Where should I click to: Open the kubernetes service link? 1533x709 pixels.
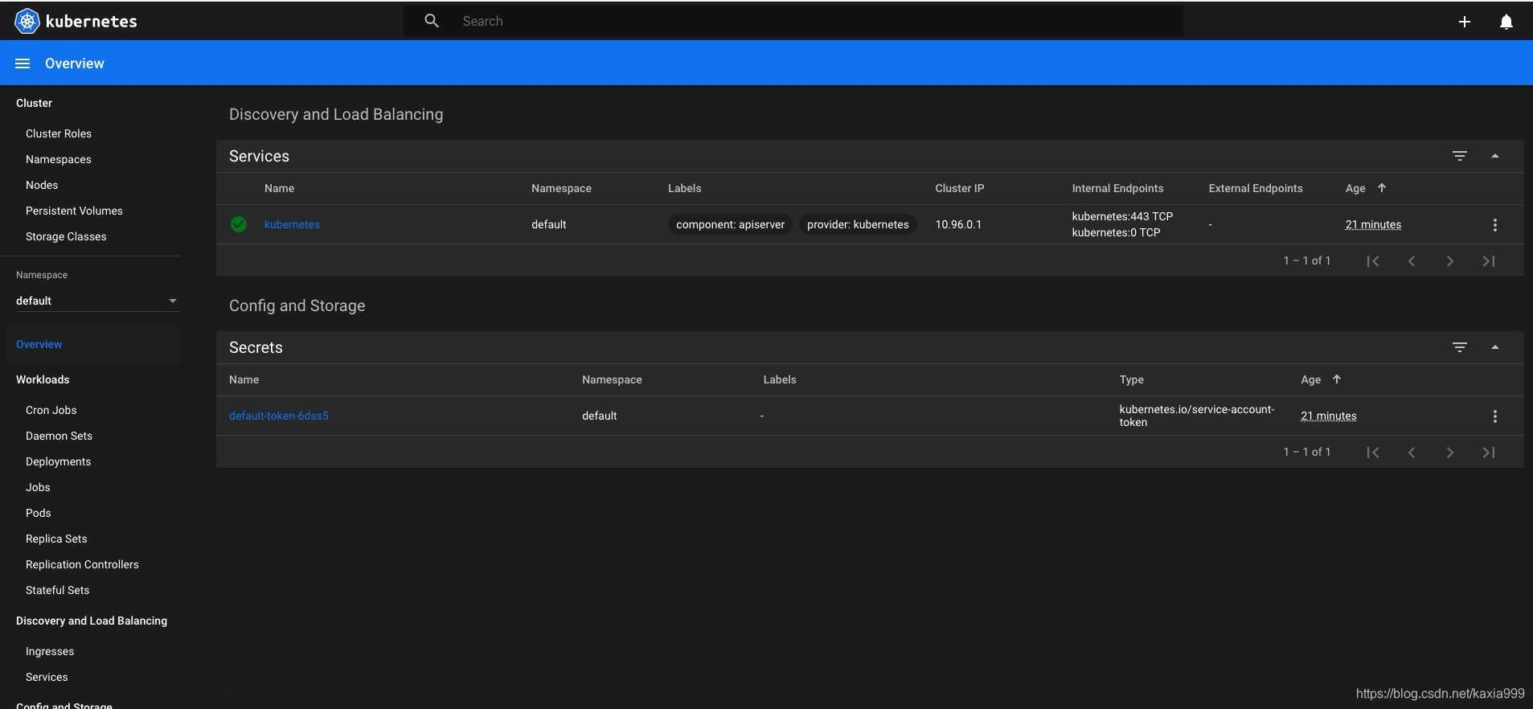(292, 224)
